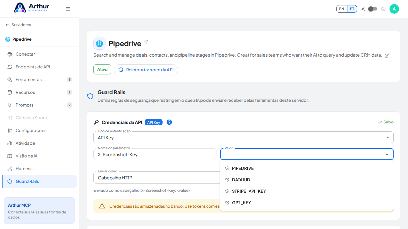Click the Pipedrive label in the sidebar
The image size is (408, 229).
click(x=22, y=39)
